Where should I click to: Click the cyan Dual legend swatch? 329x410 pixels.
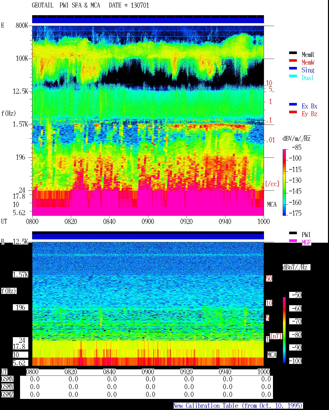[x=293, y=76]
